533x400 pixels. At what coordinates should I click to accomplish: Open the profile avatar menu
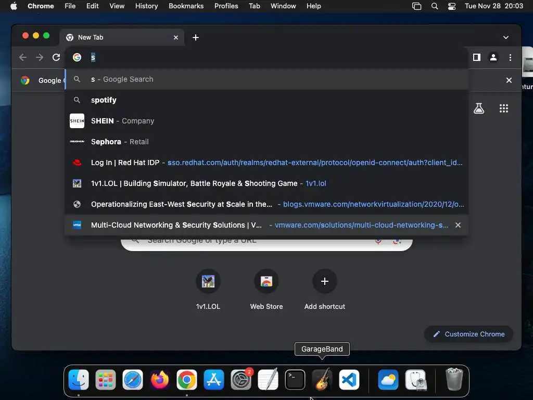493,57
